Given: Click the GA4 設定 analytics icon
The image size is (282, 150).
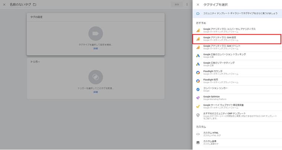Looking at the screenshot, I should 198,39.
